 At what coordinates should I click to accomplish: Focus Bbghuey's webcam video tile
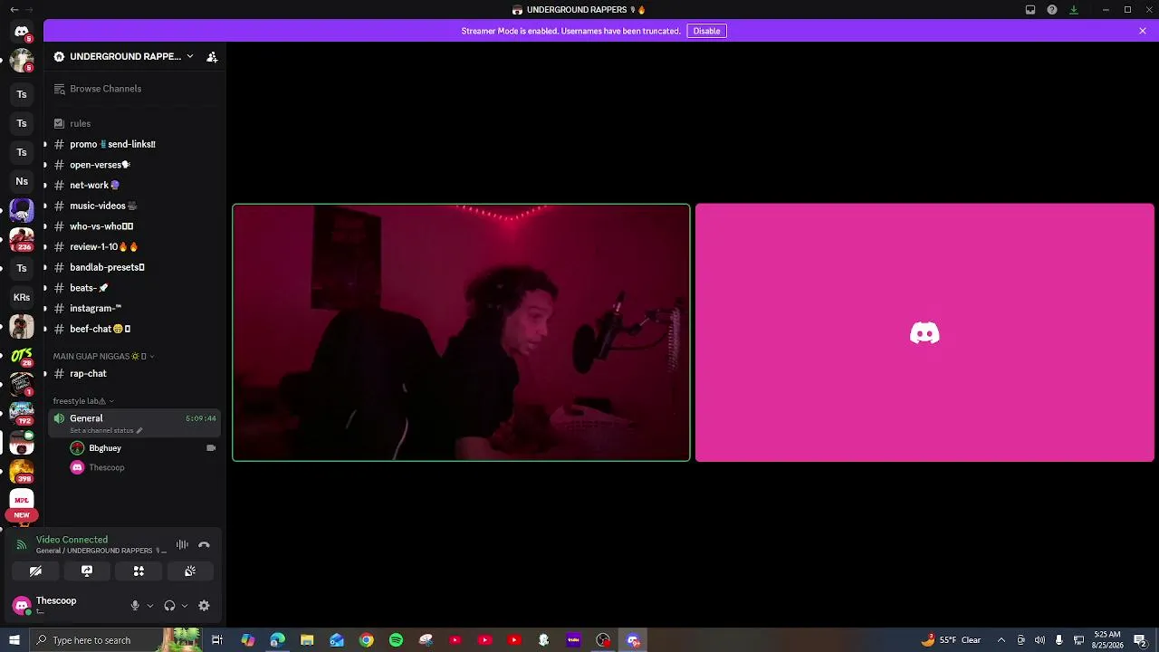point(461,332)
